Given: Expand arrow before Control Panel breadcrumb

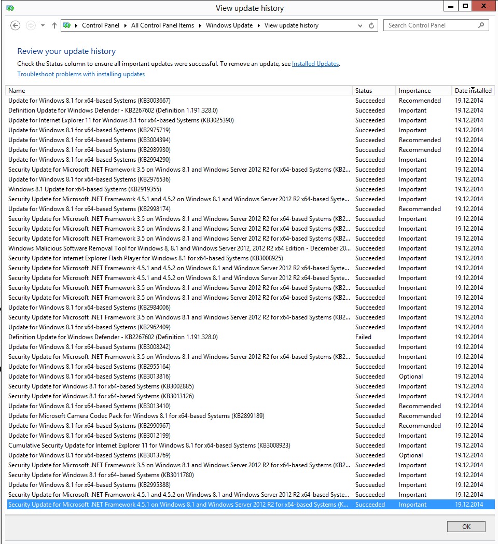Looking at the screenshot, I should 76,26.
